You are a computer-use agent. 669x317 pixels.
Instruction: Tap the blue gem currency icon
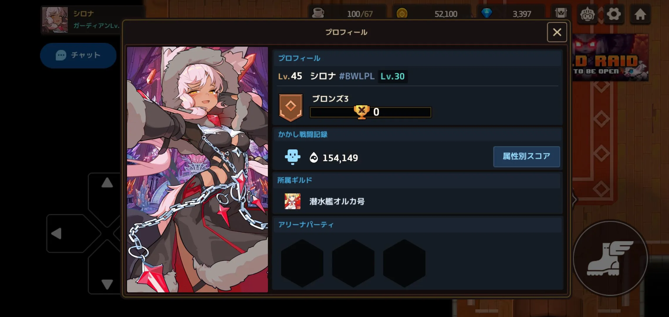(486, 13)
